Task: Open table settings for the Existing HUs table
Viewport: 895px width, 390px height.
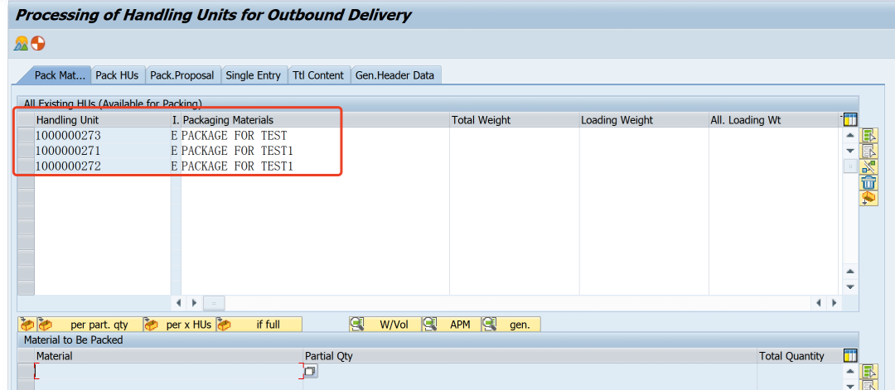Action: [x=850, y=120]
